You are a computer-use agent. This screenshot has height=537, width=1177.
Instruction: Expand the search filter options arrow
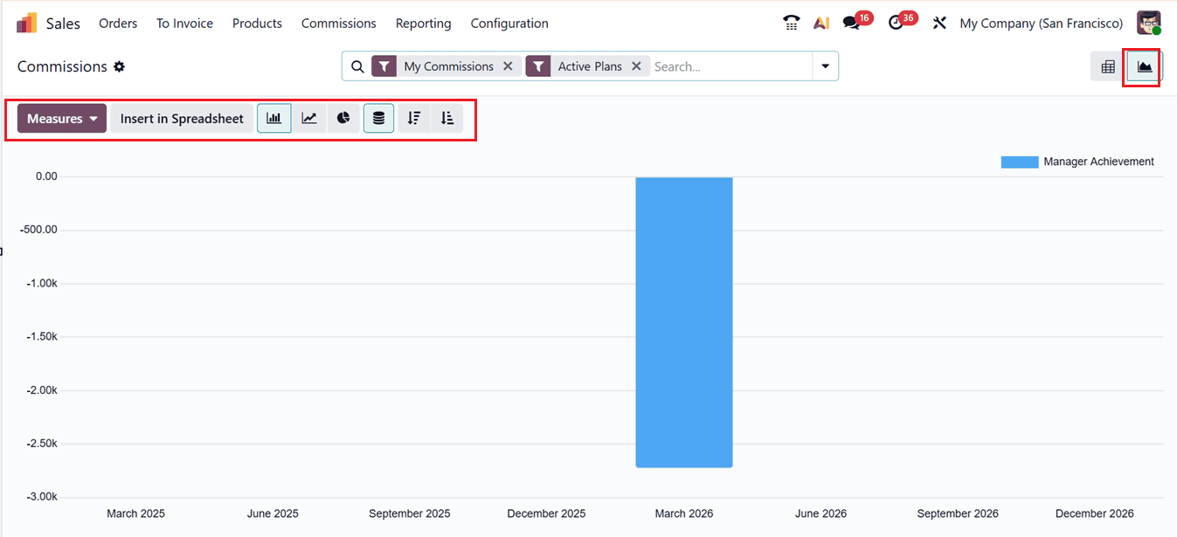pyautogui.click(x=824, y=65)
